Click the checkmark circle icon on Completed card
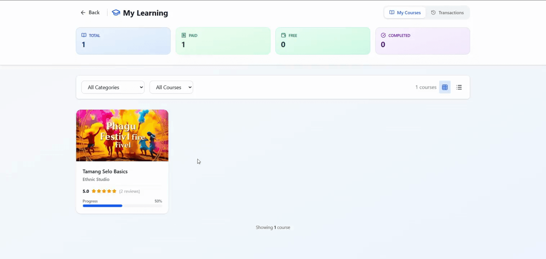This screenshot has height=259, width=546. 383,35
